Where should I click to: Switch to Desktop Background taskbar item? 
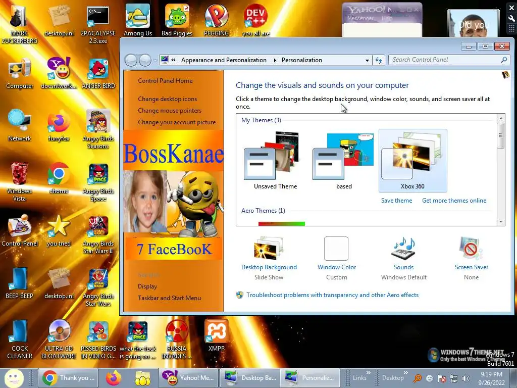(x=249, y=378)
